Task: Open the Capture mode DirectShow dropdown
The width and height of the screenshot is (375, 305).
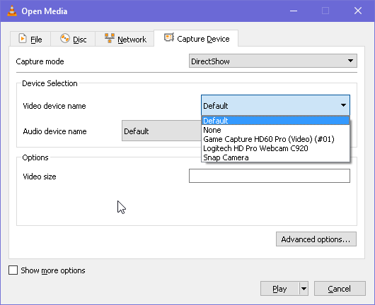Action: 273,61
